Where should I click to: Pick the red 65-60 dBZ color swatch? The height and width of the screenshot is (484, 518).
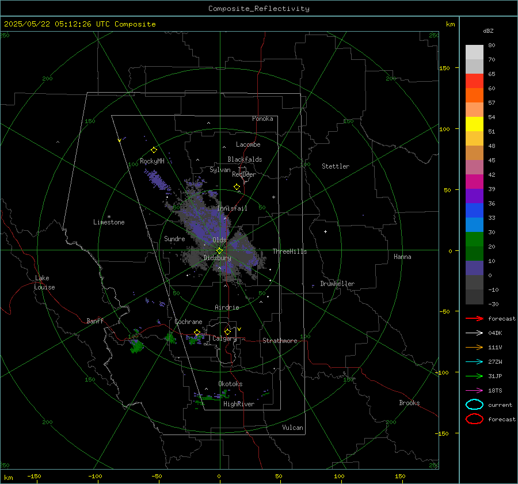point(474,81)
